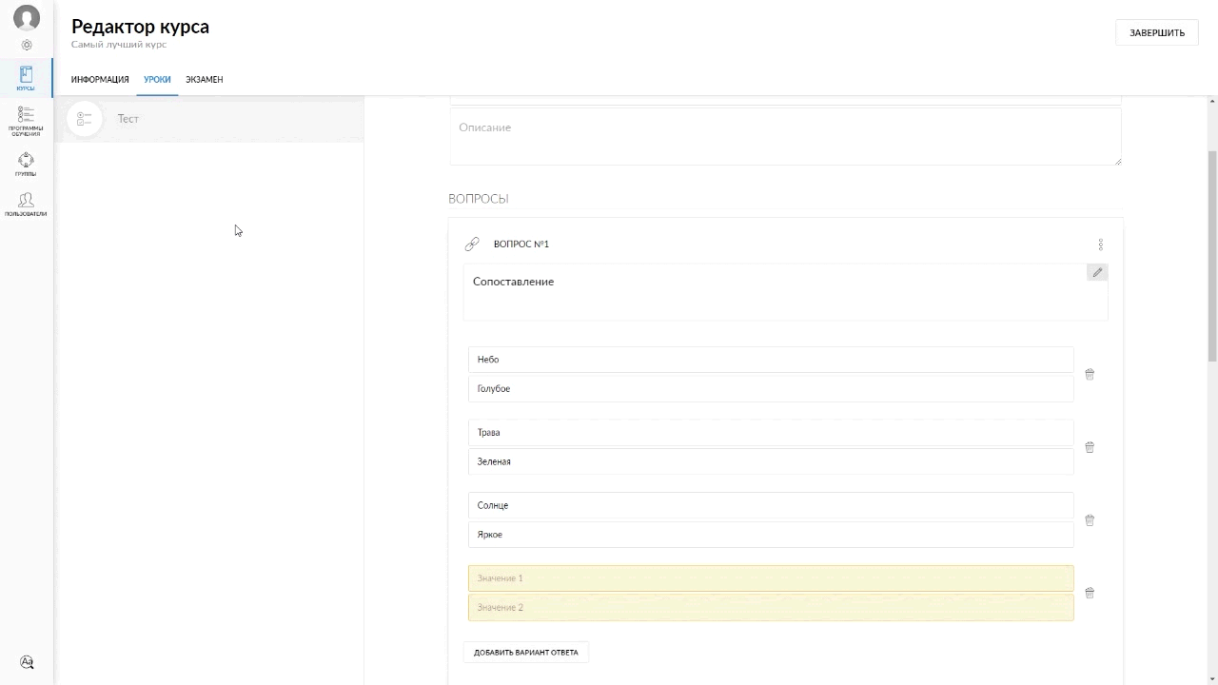Open the Группы section
Screen dimensions: 1218x685
point(26,165)
